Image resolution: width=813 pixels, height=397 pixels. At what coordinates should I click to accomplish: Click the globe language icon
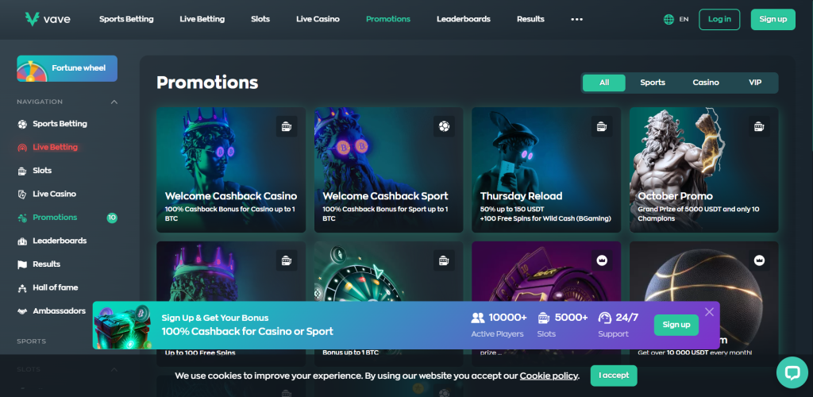669,19
